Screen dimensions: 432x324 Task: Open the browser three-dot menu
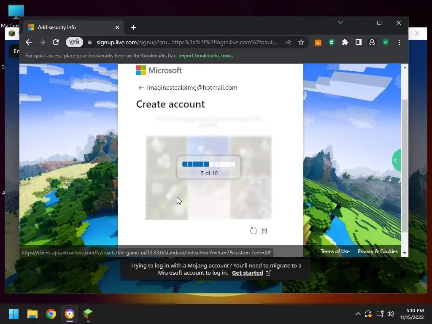tap(399, 42)
